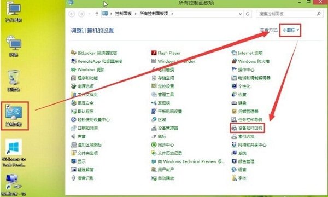
Task: Open 默认程序 item
Action: [82, 112]
